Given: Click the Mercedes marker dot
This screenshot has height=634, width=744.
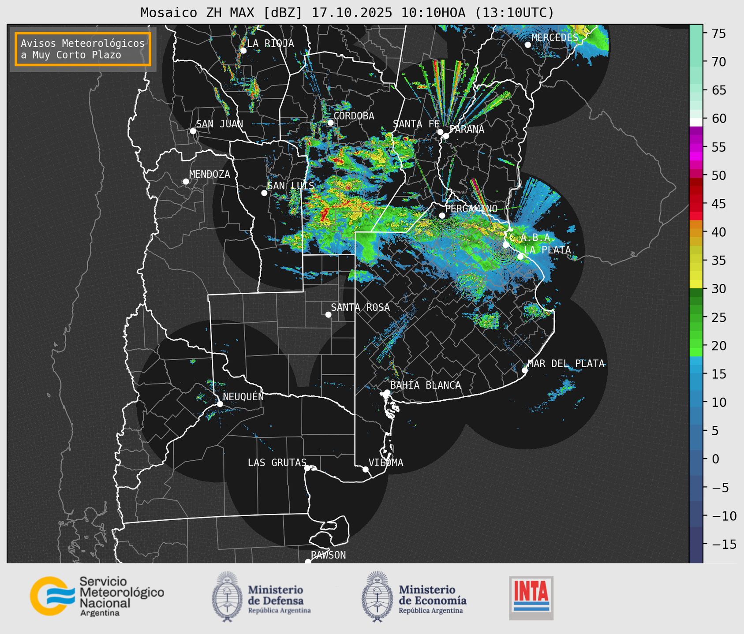Looking at the screenshot, I should [x=527, y=45].
